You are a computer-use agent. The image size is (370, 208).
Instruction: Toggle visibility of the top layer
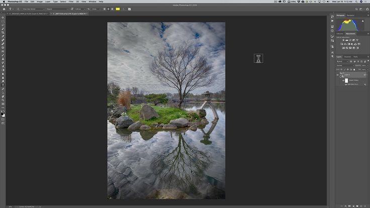(338, 74)
